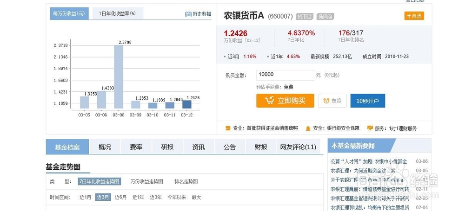
Task: Open the 公告 tab
Action: tap(230, 147)
